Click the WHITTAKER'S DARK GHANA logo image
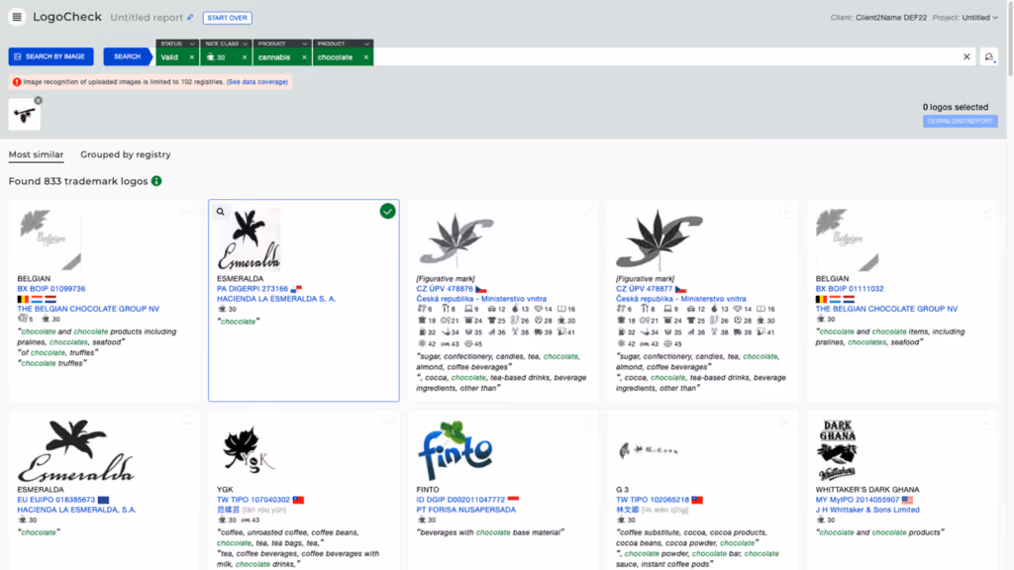The height and width of the screenshot is (570, 1014). (x=838, y=450)
